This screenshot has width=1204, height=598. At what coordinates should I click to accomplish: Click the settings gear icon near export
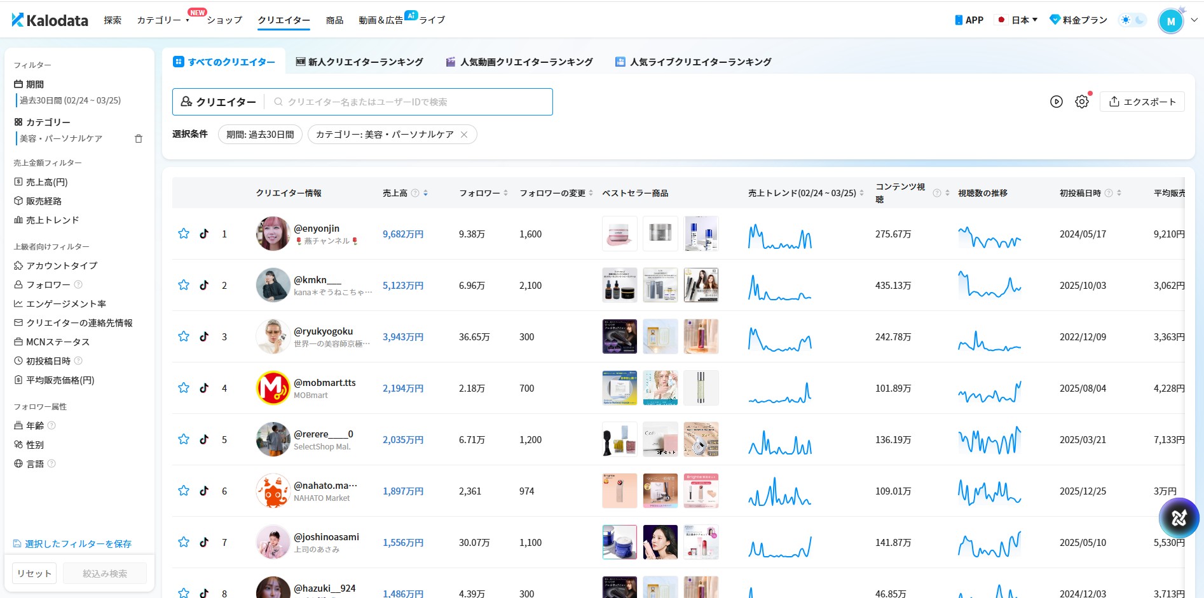pos(1081,102)
